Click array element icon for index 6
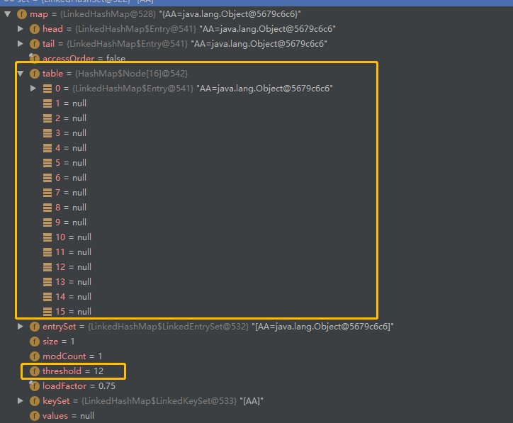 coord(47,178)
